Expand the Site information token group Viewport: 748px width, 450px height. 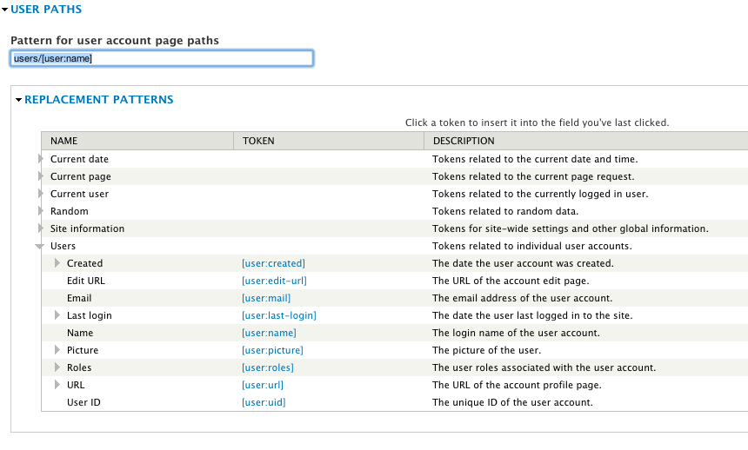41,228
